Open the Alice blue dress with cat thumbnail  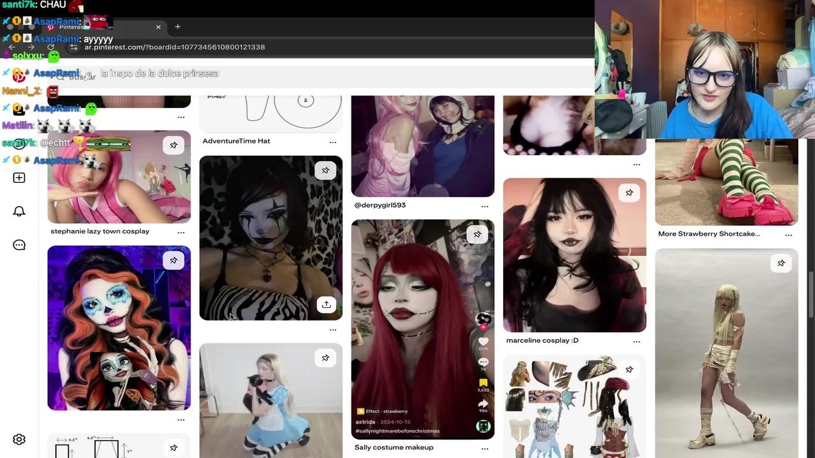coord(271,401)
